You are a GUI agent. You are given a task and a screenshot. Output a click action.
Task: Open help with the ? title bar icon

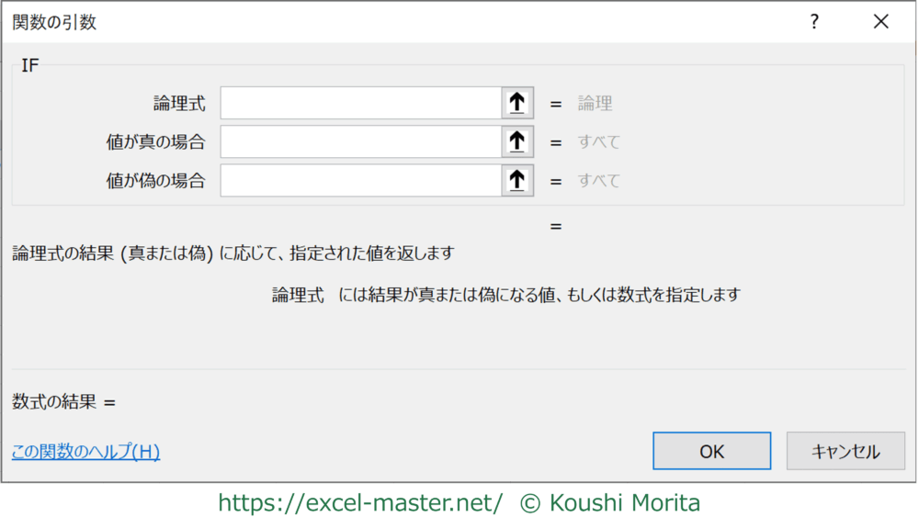813,23
